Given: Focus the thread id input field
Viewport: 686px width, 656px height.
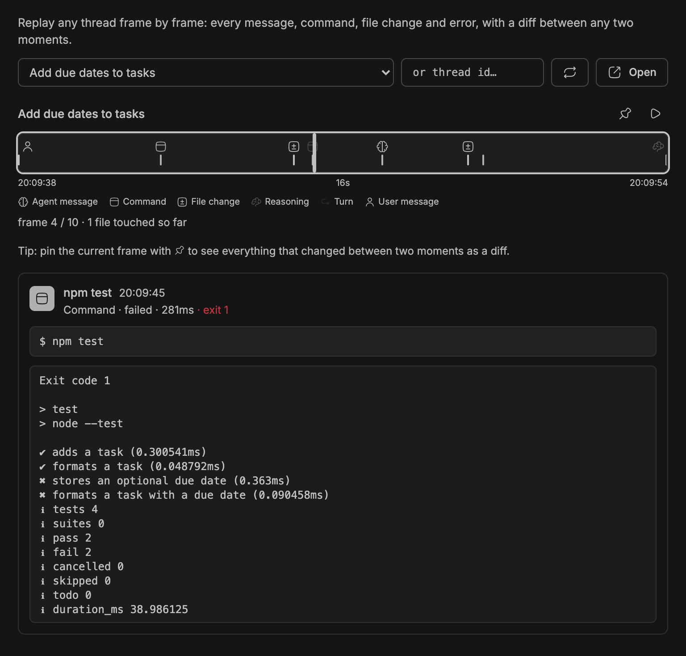Looking at the screenshot, I should coord(472,72).
